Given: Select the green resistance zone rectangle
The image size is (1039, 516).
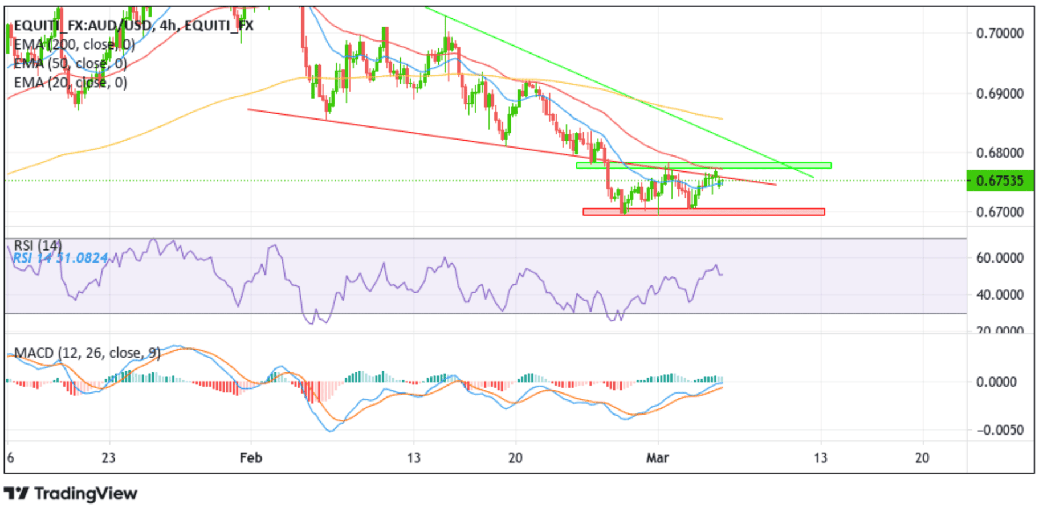Looking at the screenshot, I should click(x=704, y=166).
